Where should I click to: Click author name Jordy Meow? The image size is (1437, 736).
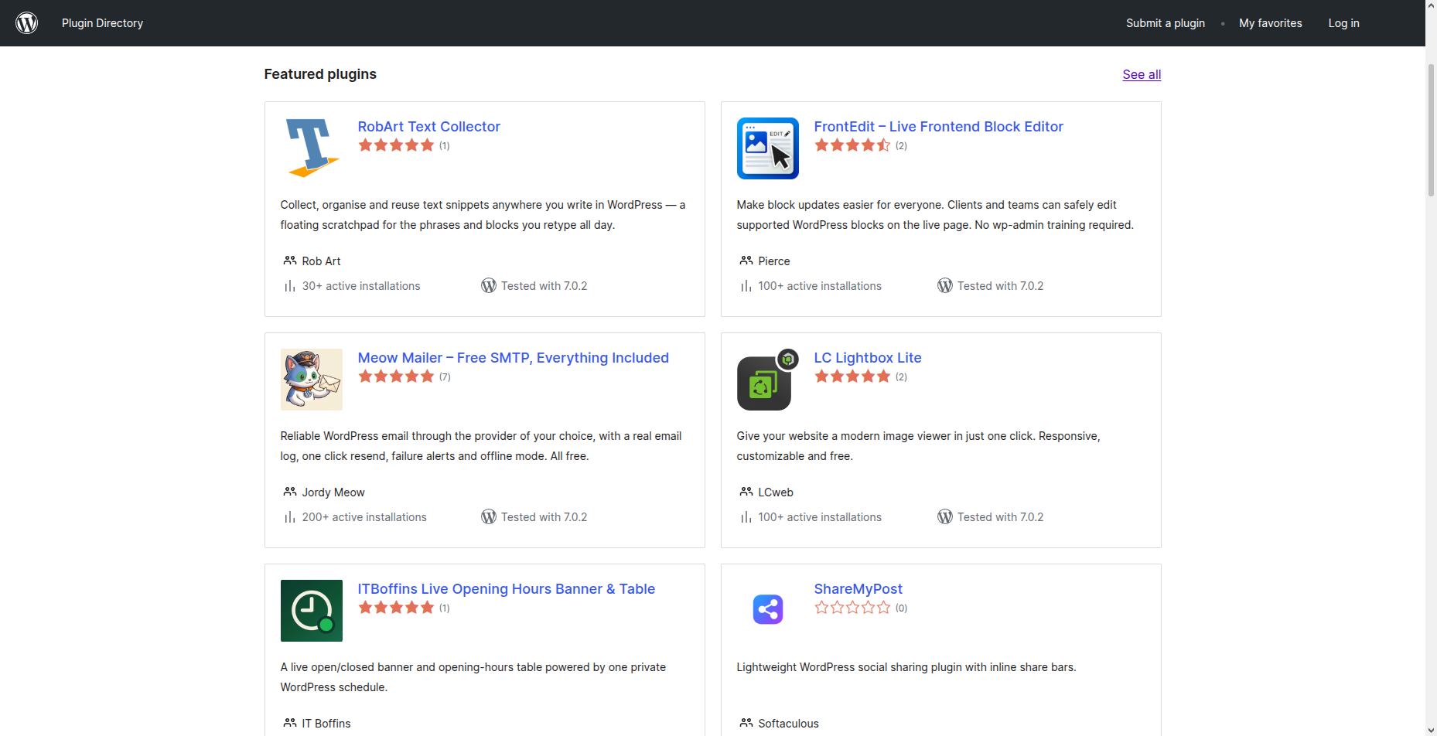coord(333,492)
